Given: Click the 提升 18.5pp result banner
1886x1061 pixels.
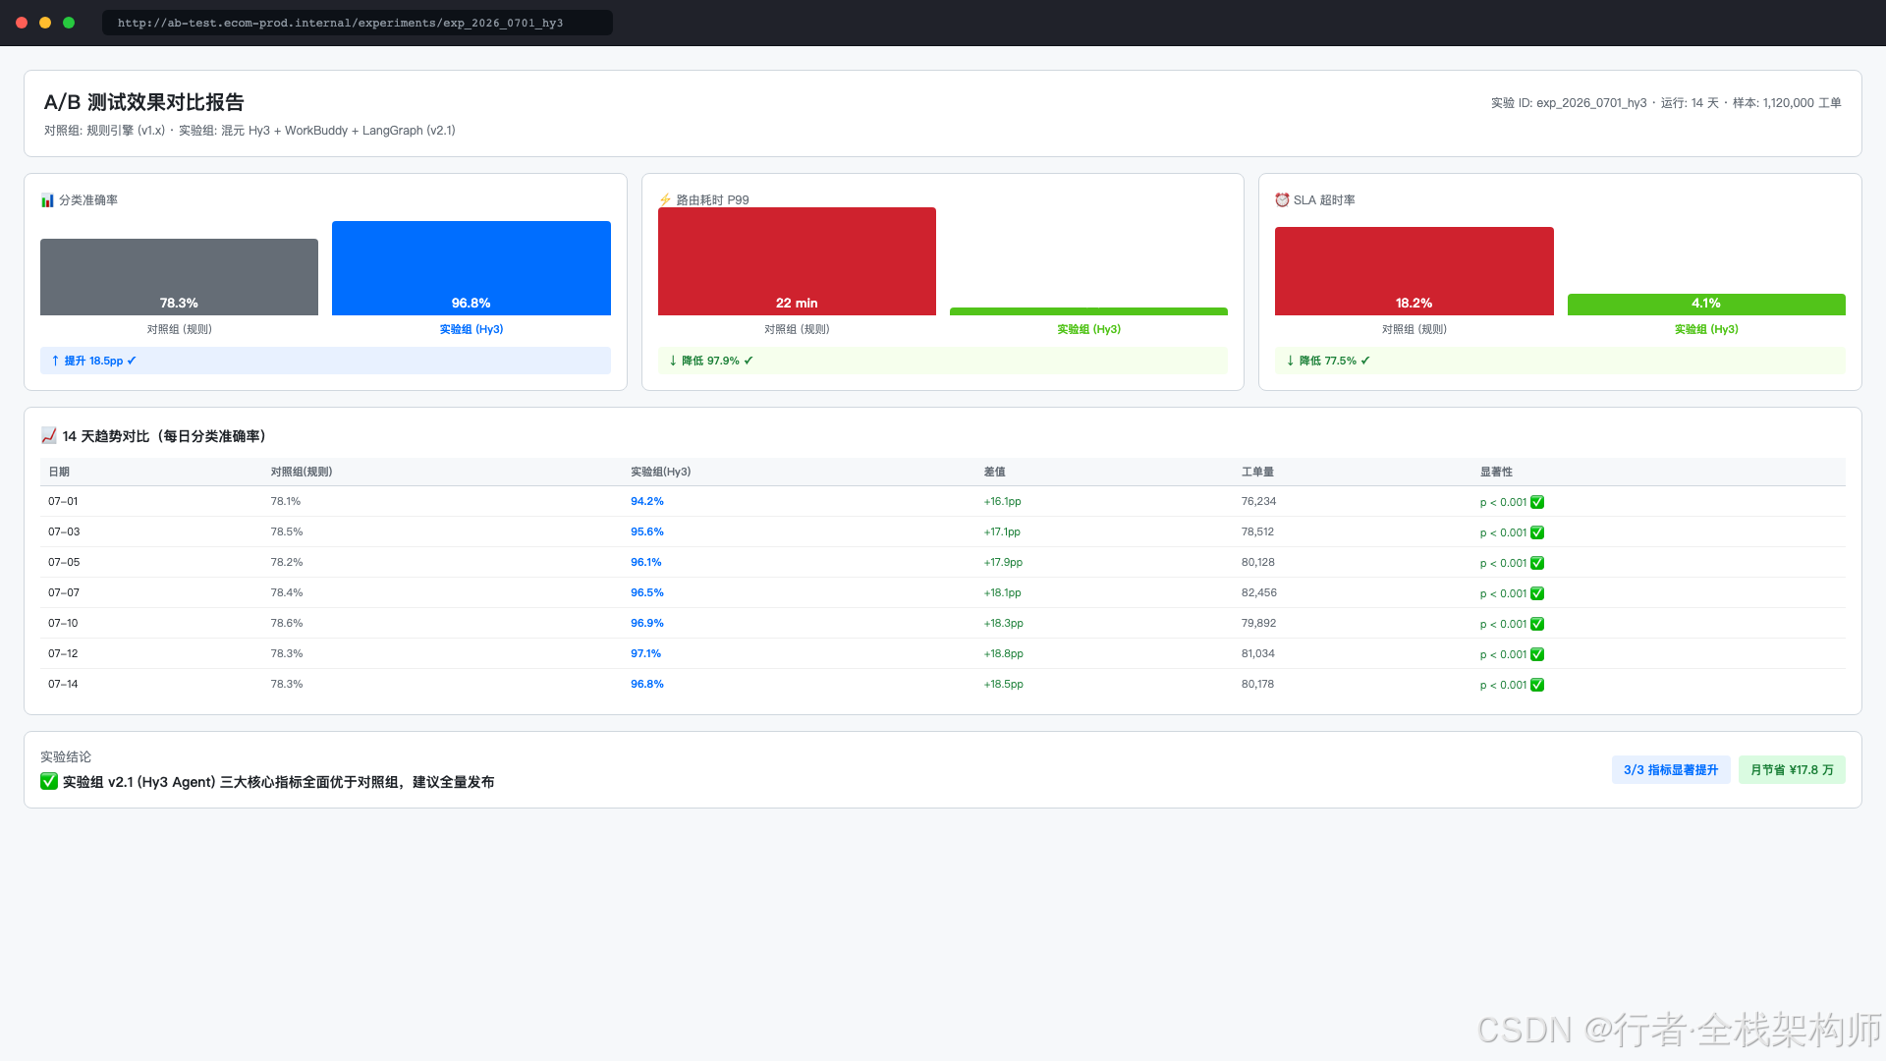Looking at the screenshot, I should [325, 361].
